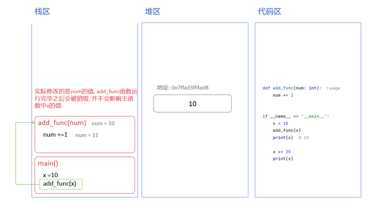Click the num = 10 gray annotation
The image size is (374, 204).
[x=102, y=124]
